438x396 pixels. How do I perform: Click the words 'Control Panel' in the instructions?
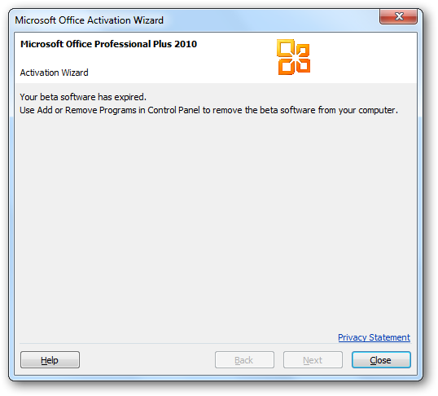pos(173,110)
